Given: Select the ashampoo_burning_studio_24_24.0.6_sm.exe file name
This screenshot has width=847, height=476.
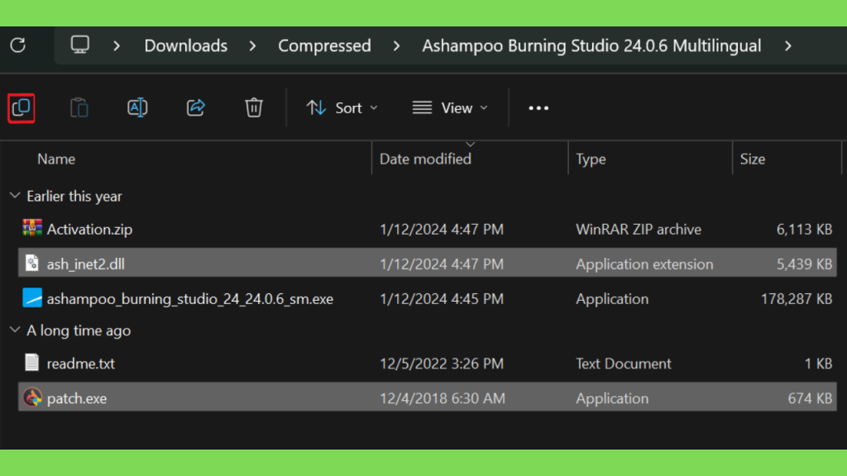Looking at the screenshot, I should pos(190,299).
